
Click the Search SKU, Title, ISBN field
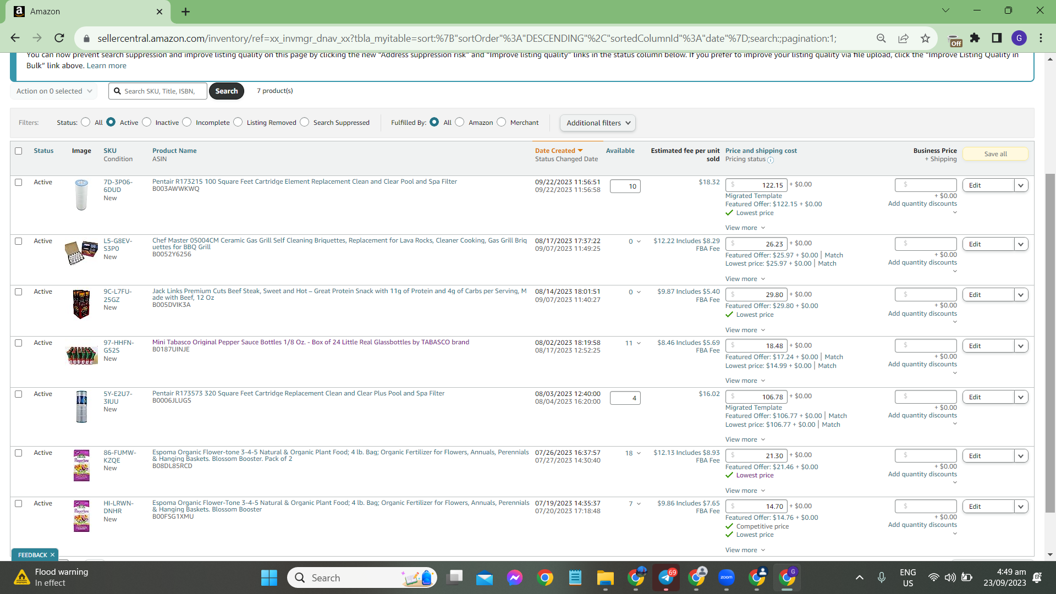point(158,91)
